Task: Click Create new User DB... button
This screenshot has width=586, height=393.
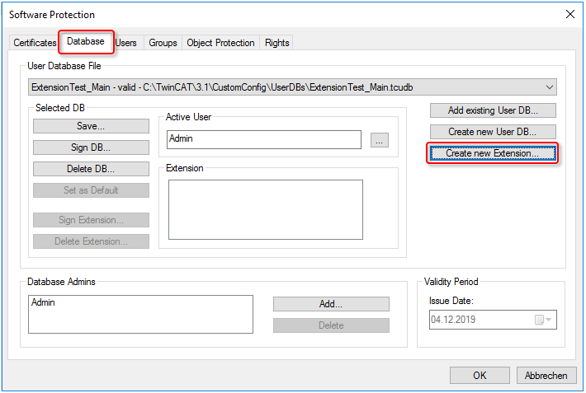Action: (493, 132)
